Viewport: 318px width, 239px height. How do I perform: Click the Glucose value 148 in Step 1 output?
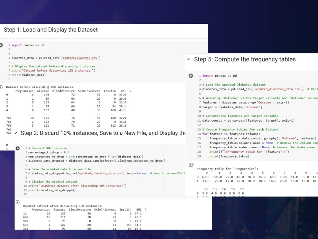click(x=46, y=95)
